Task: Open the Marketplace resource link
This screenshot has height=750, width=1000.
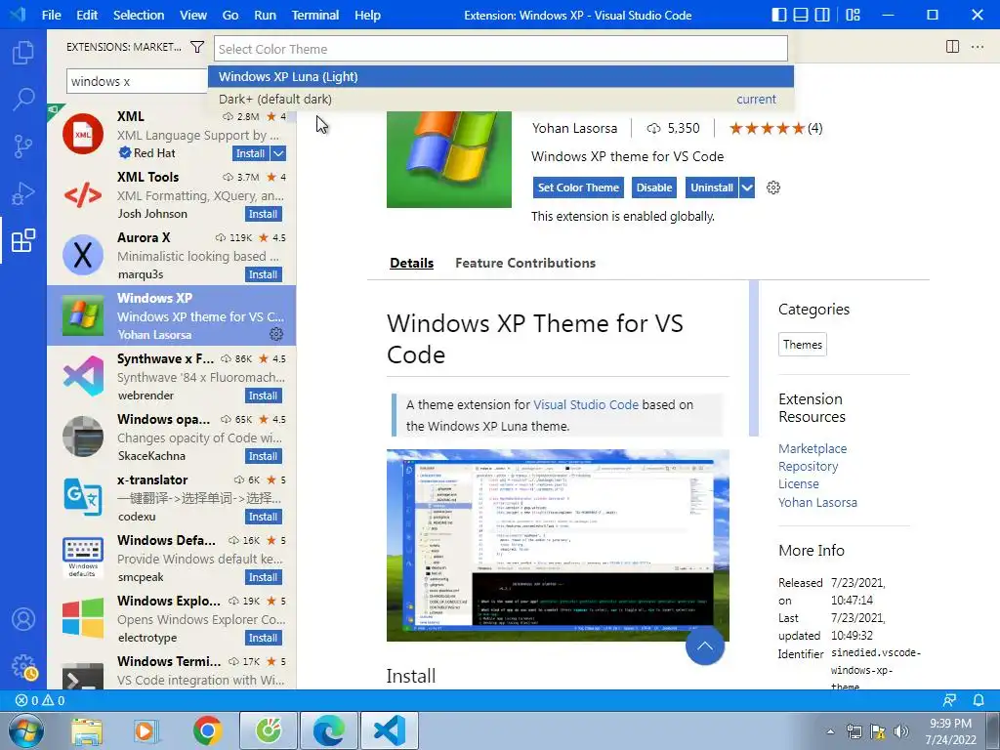Action: pyautogui.click(x=812, y=448)
